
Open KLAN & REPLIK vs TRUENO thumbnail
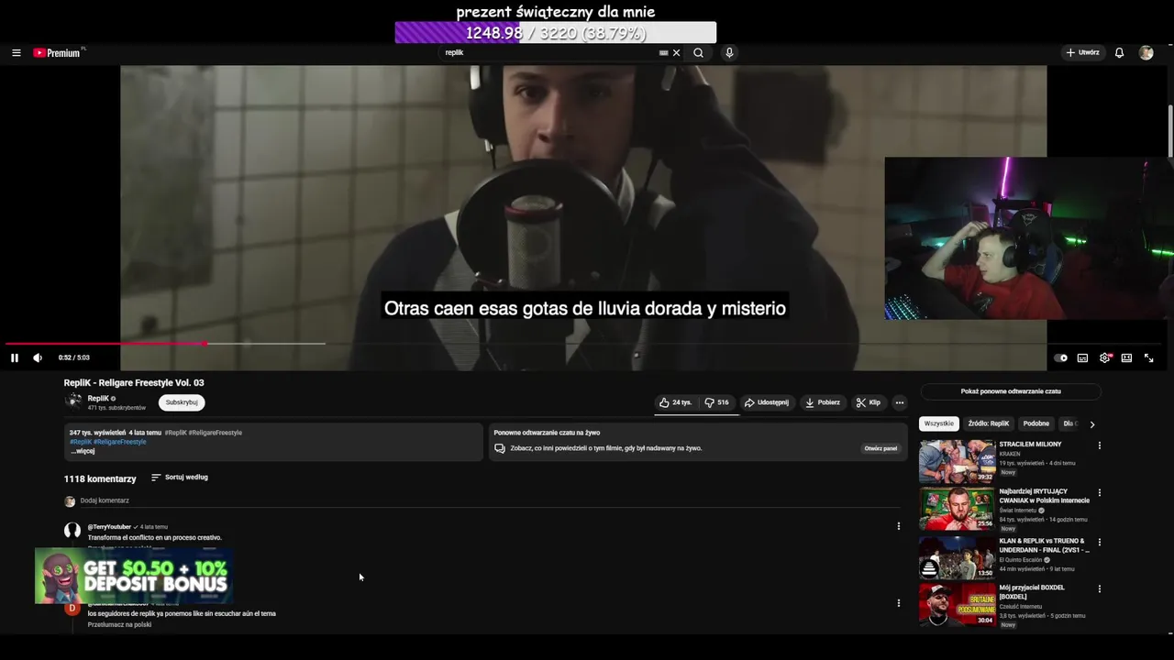click(958, 557)
